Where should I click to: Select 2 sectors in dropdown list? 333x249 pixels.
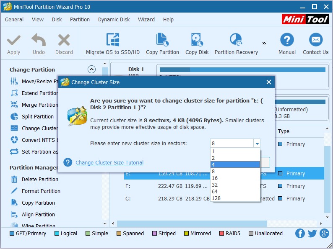235,158
